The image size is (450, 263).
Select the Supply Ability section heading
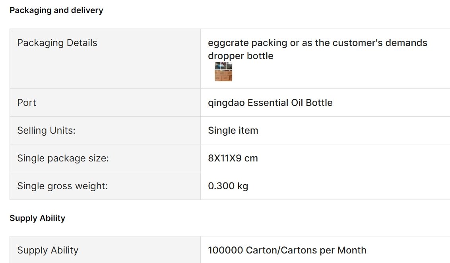[37, 218]
